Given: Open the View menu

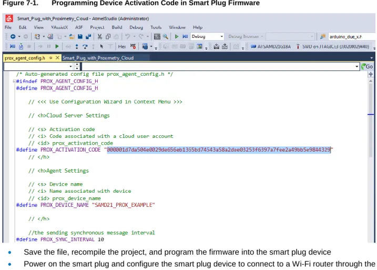Looking at the screenshot, I should click(38, 27).
